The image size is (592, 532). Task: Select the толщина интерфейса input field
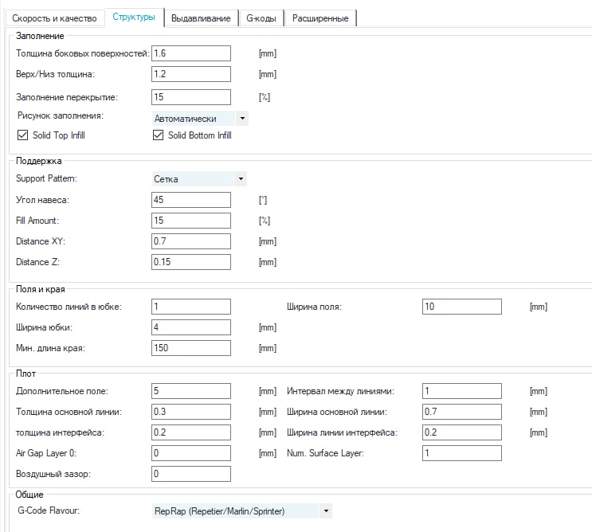tap(191, 432)
